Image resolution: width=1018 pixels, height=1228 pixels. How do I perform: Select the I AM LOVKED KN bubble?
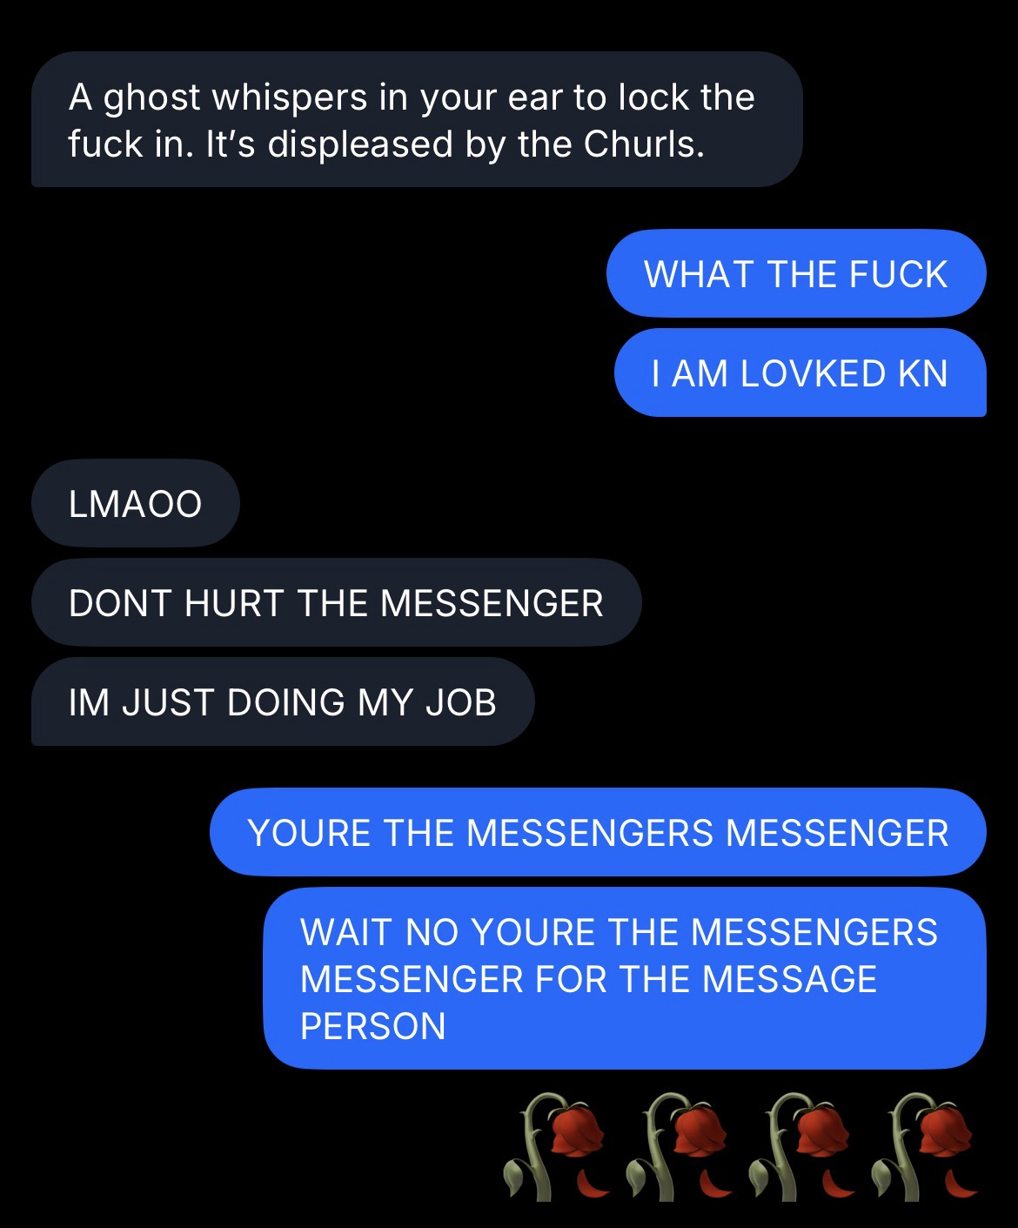[800, 372]
